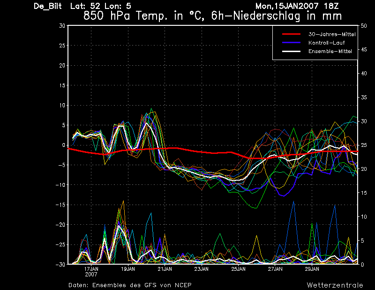This screenshot has width=375, height=290.
Task: Select the 'Ensemble-Mittel' legend label
Action: (x=330, y=51)
